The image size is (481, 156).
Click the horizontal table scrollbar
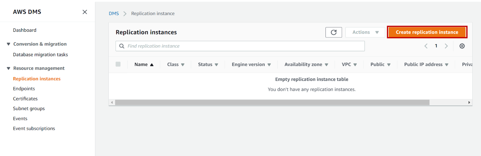[272, 102]
